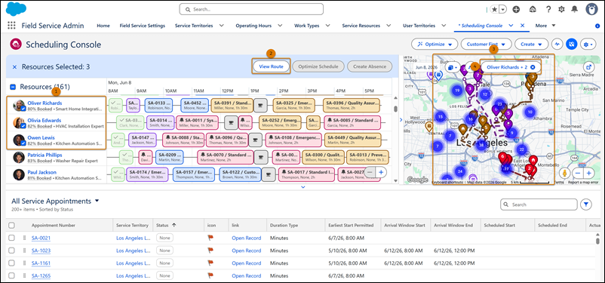Screen dimensions: 605x283
Task: Click the appointment list Search field
Action: tap(539, 205)
